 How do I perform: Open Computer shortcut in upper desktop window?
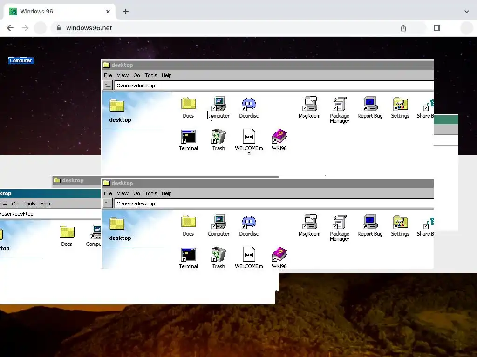pos(218,107)
